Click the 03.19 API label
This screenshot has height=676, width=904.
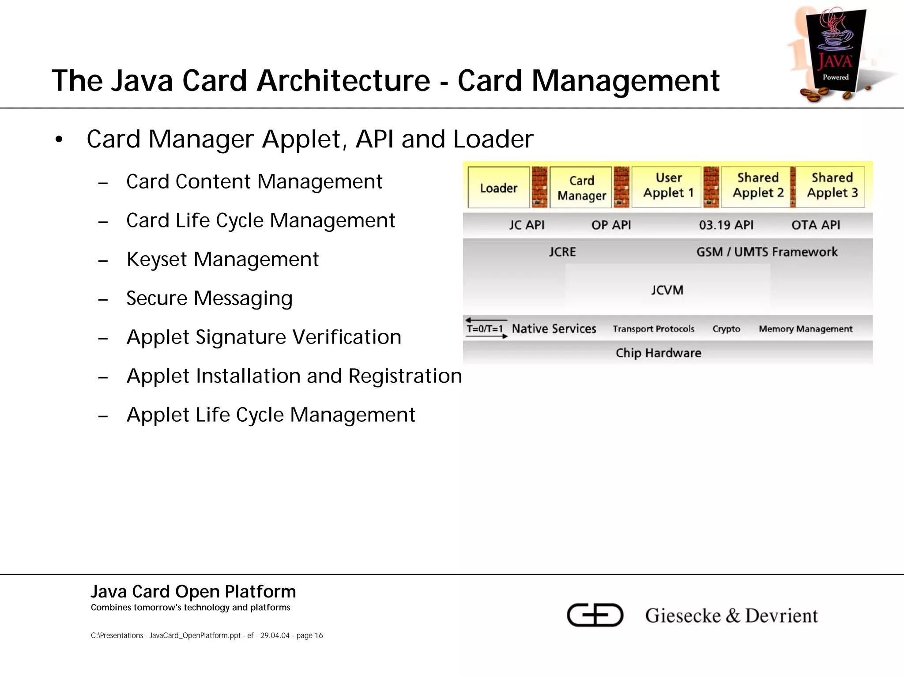[x=726, y=225]
